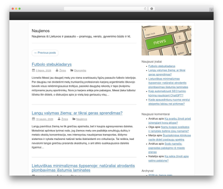
Task: Click date 19 sausio, 2026
Action: pos(45,119)
